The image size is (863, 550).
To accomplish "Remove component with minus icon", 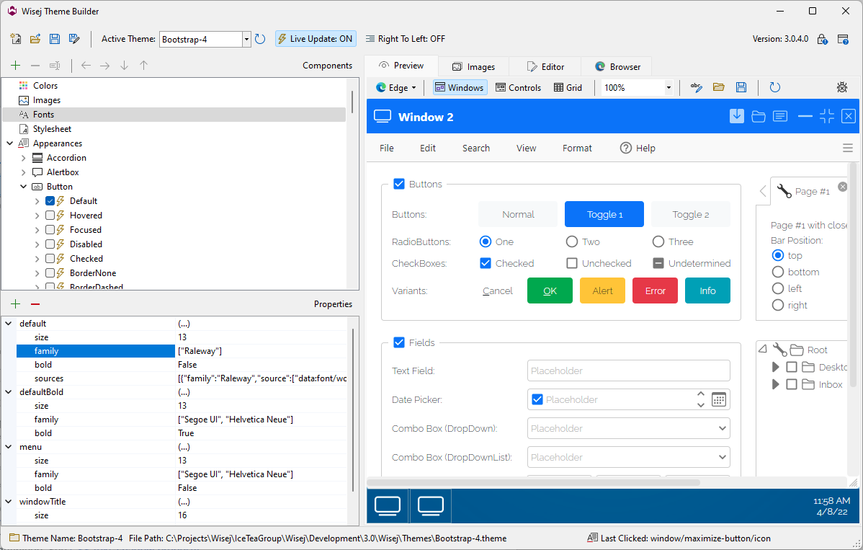I will click(x=35, y=66).
